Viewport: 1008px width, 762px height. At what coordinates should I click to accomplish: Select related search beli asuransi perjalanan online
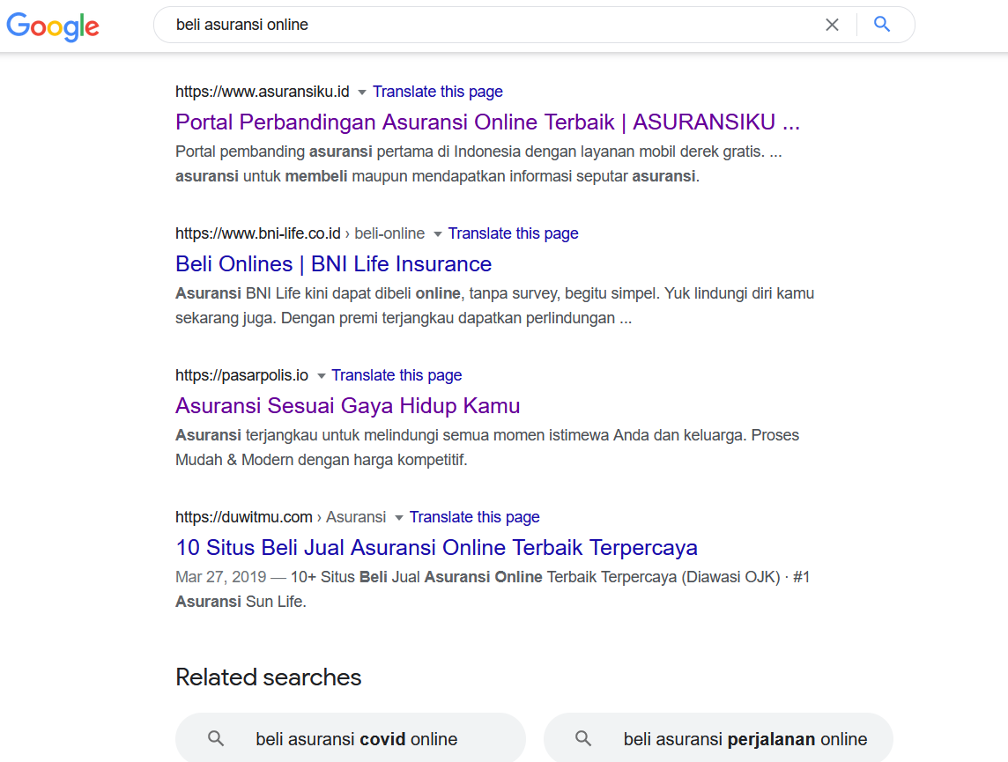718,738
